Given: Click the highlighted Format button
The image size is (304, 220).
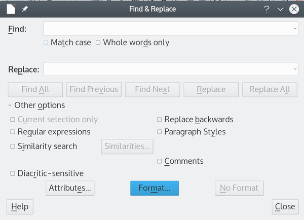Looking at the screenshot, I should [155, 188].
